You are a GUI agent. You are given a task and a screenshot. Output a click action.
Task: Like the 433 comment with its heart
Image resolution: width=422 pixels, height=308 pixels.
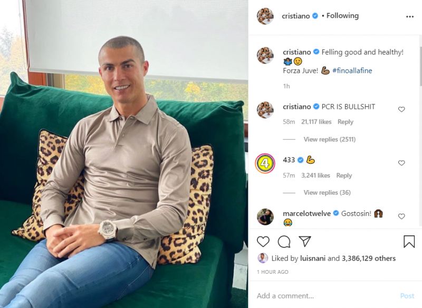point(401,163)
